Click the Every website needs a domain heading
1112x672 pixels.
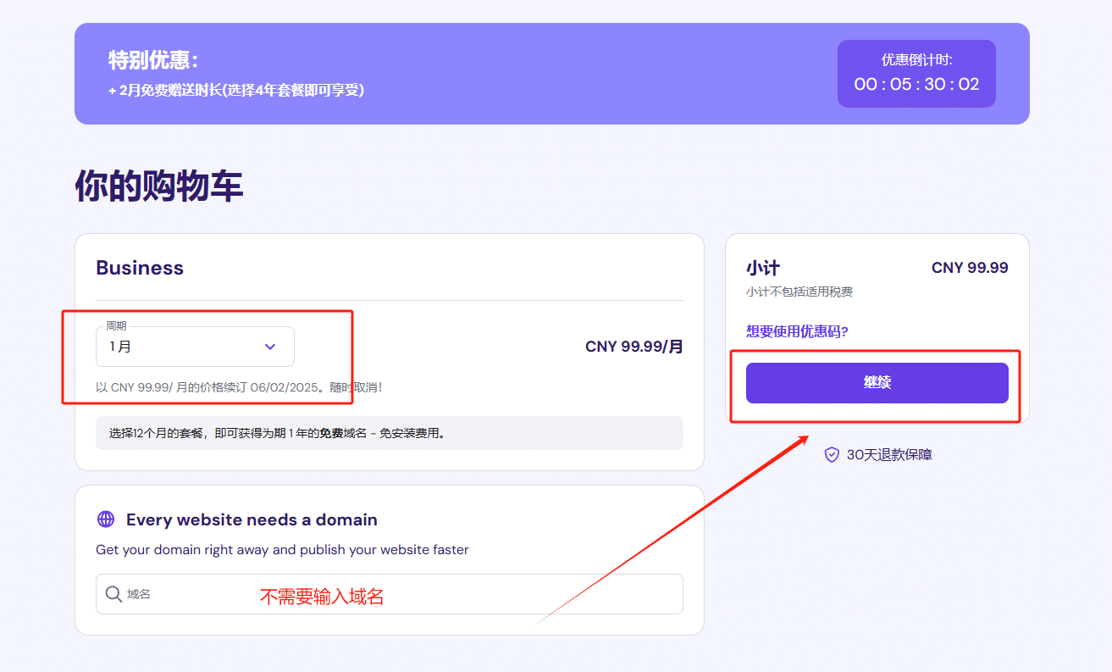pyautogui.click(x=252, y=519)
